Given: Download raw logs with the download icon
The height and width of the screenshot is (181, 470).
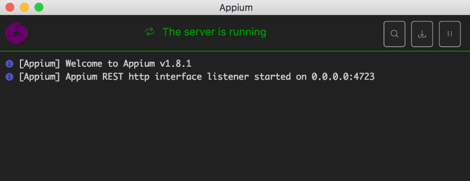Looking at the screenshot, I should (422, 34).
